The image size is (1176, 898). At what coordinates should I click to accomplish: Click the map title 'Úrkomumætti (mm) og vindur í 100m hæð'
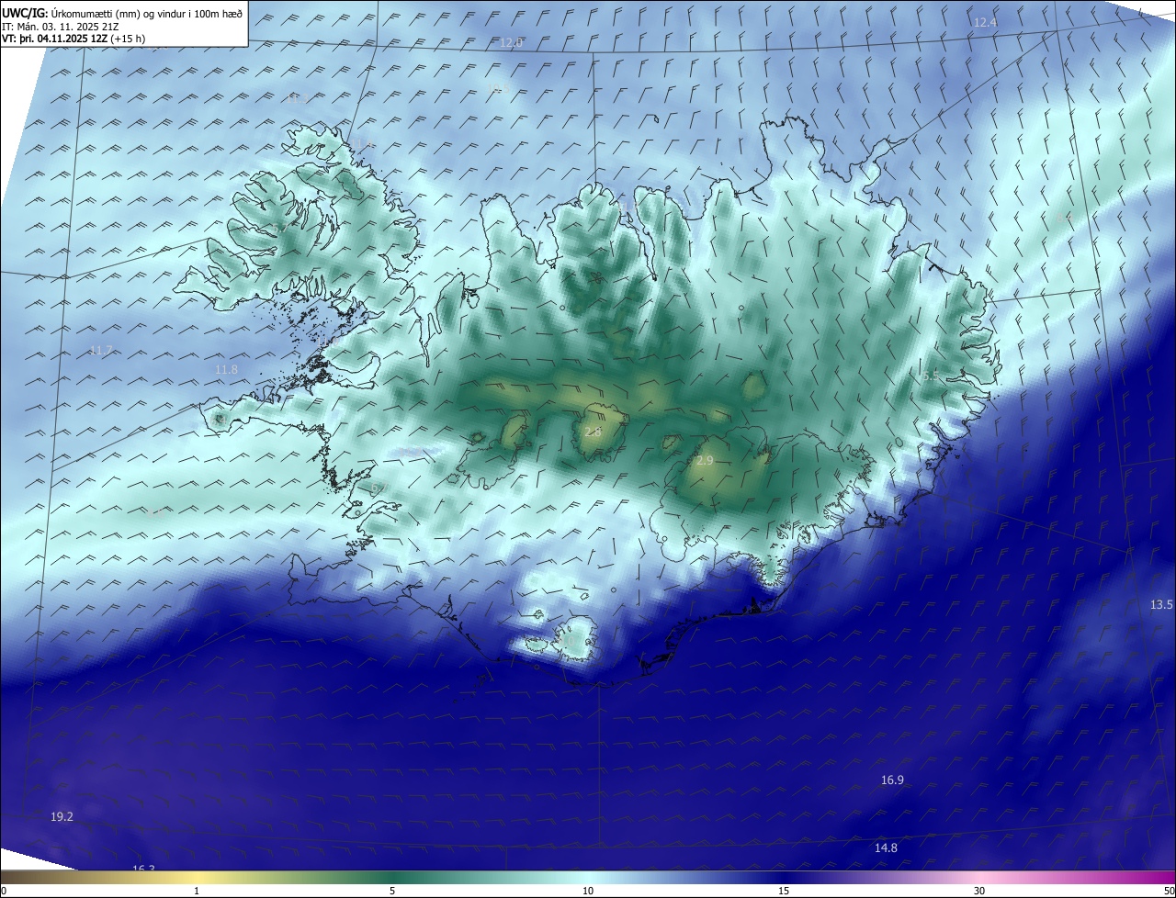[x=146, y=13]
